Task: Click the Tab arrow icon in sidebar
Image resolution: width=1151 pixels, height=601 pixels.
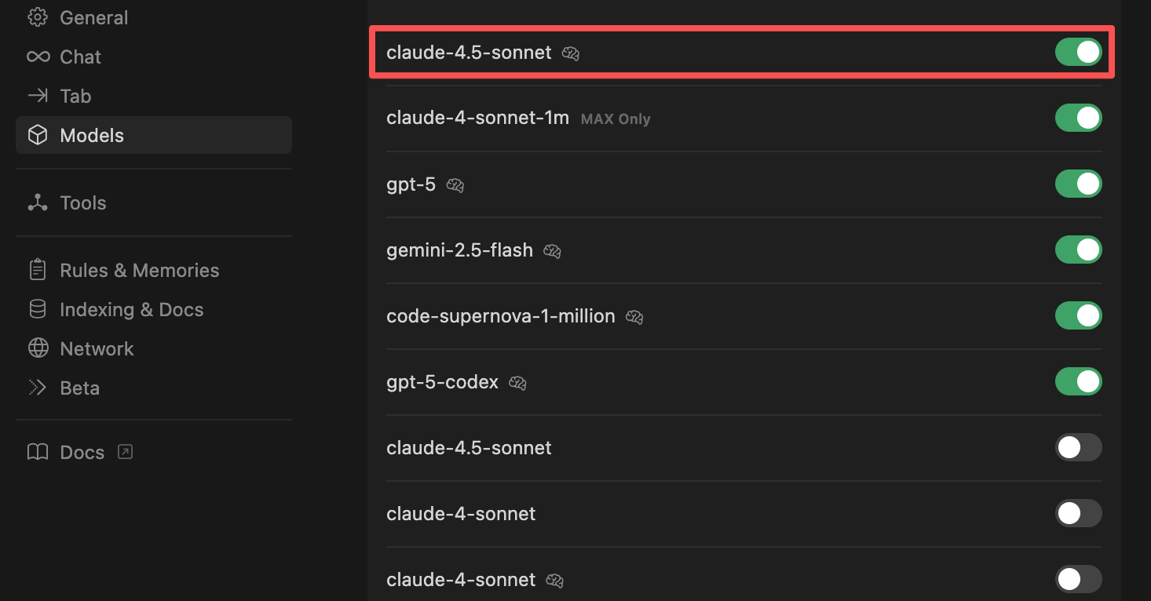Action: point(38,96)
